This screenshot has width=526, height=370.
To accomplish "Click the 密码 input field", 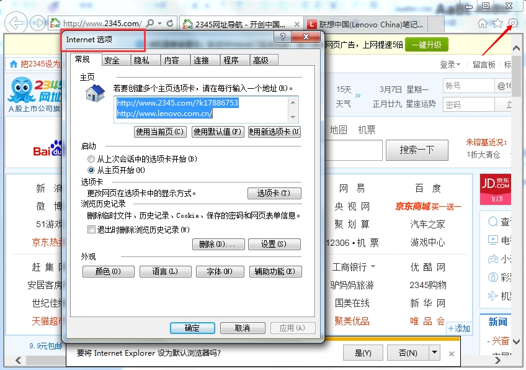I will click(x=468, y=105).
